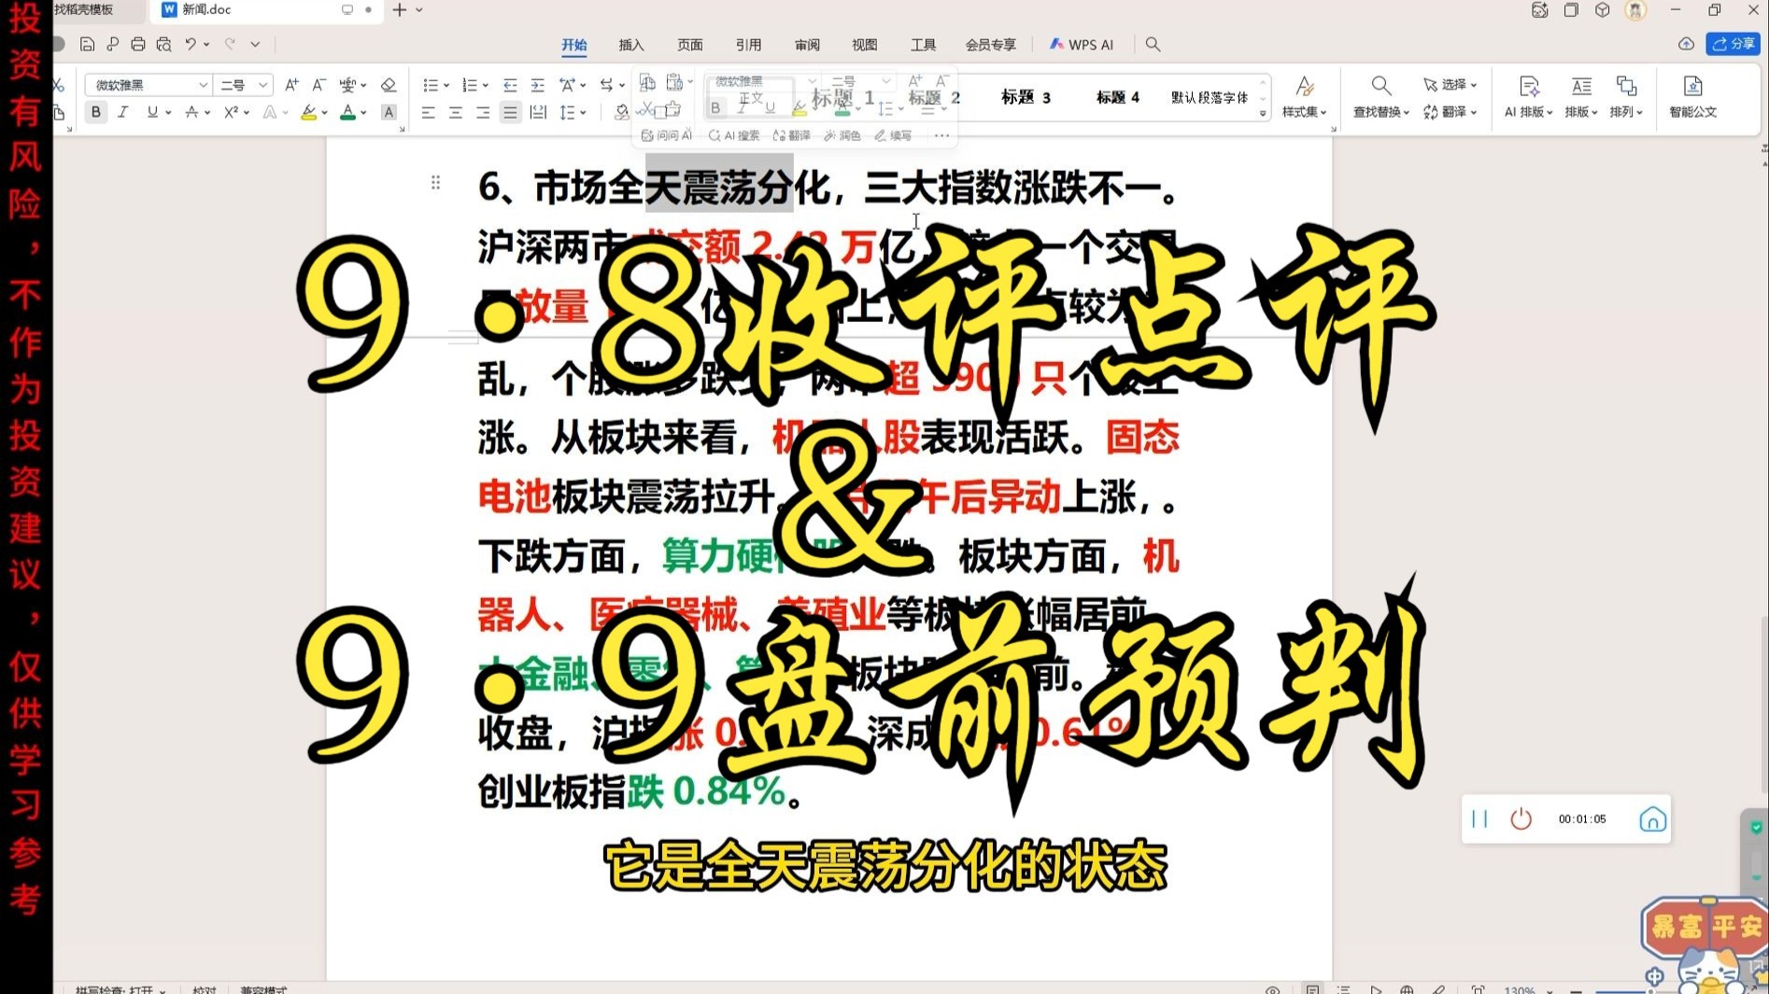Apply 默认段落字体 style
Screen dimensions: 1769x994
tap(1210, 97)
